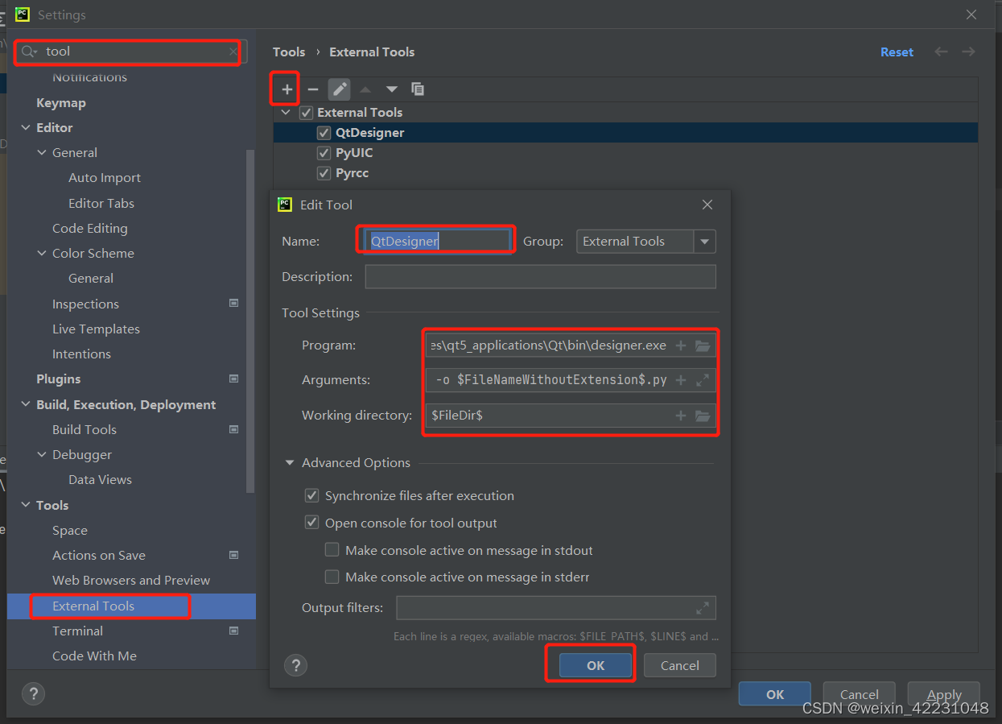Uncheck the PyUIC tool checkbox
Image resolution: width=1002 pixels, height=724 pixels.
(324, 153)
